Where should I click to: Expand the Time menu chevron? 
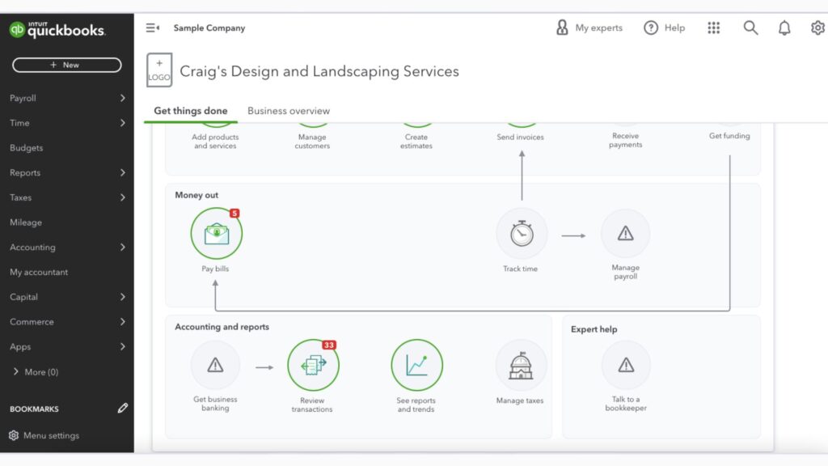click(x=123, y=123)
